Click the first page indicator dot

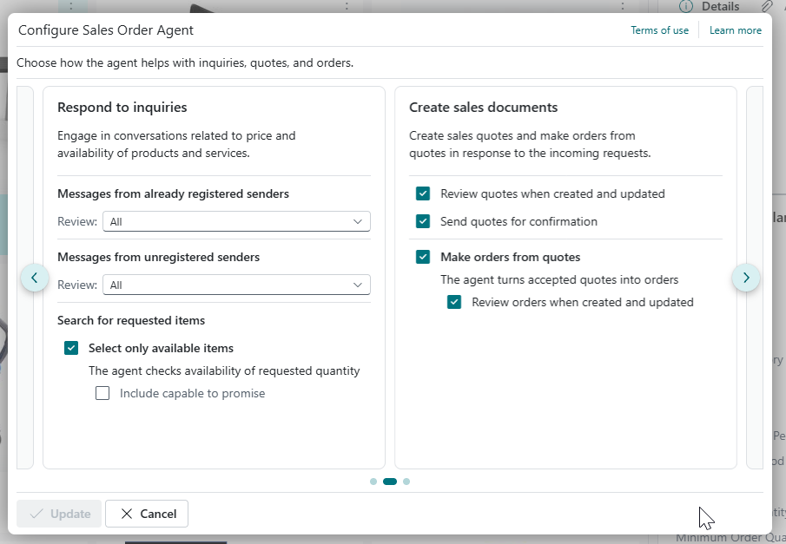pos(373,482)
